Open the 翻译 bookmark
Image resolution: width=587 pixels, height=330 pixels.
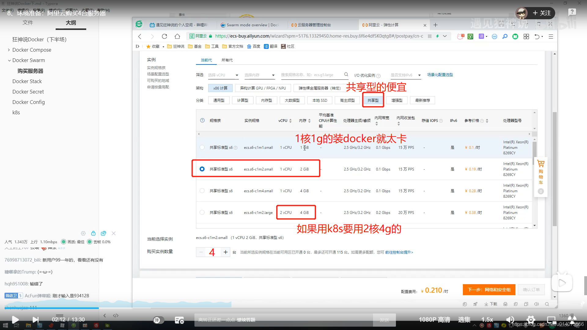(x=271, y=46)
